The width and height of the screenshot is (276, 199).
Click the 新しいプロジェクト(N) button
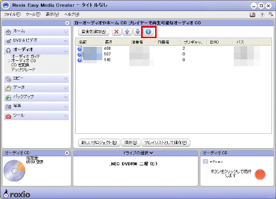99,143
